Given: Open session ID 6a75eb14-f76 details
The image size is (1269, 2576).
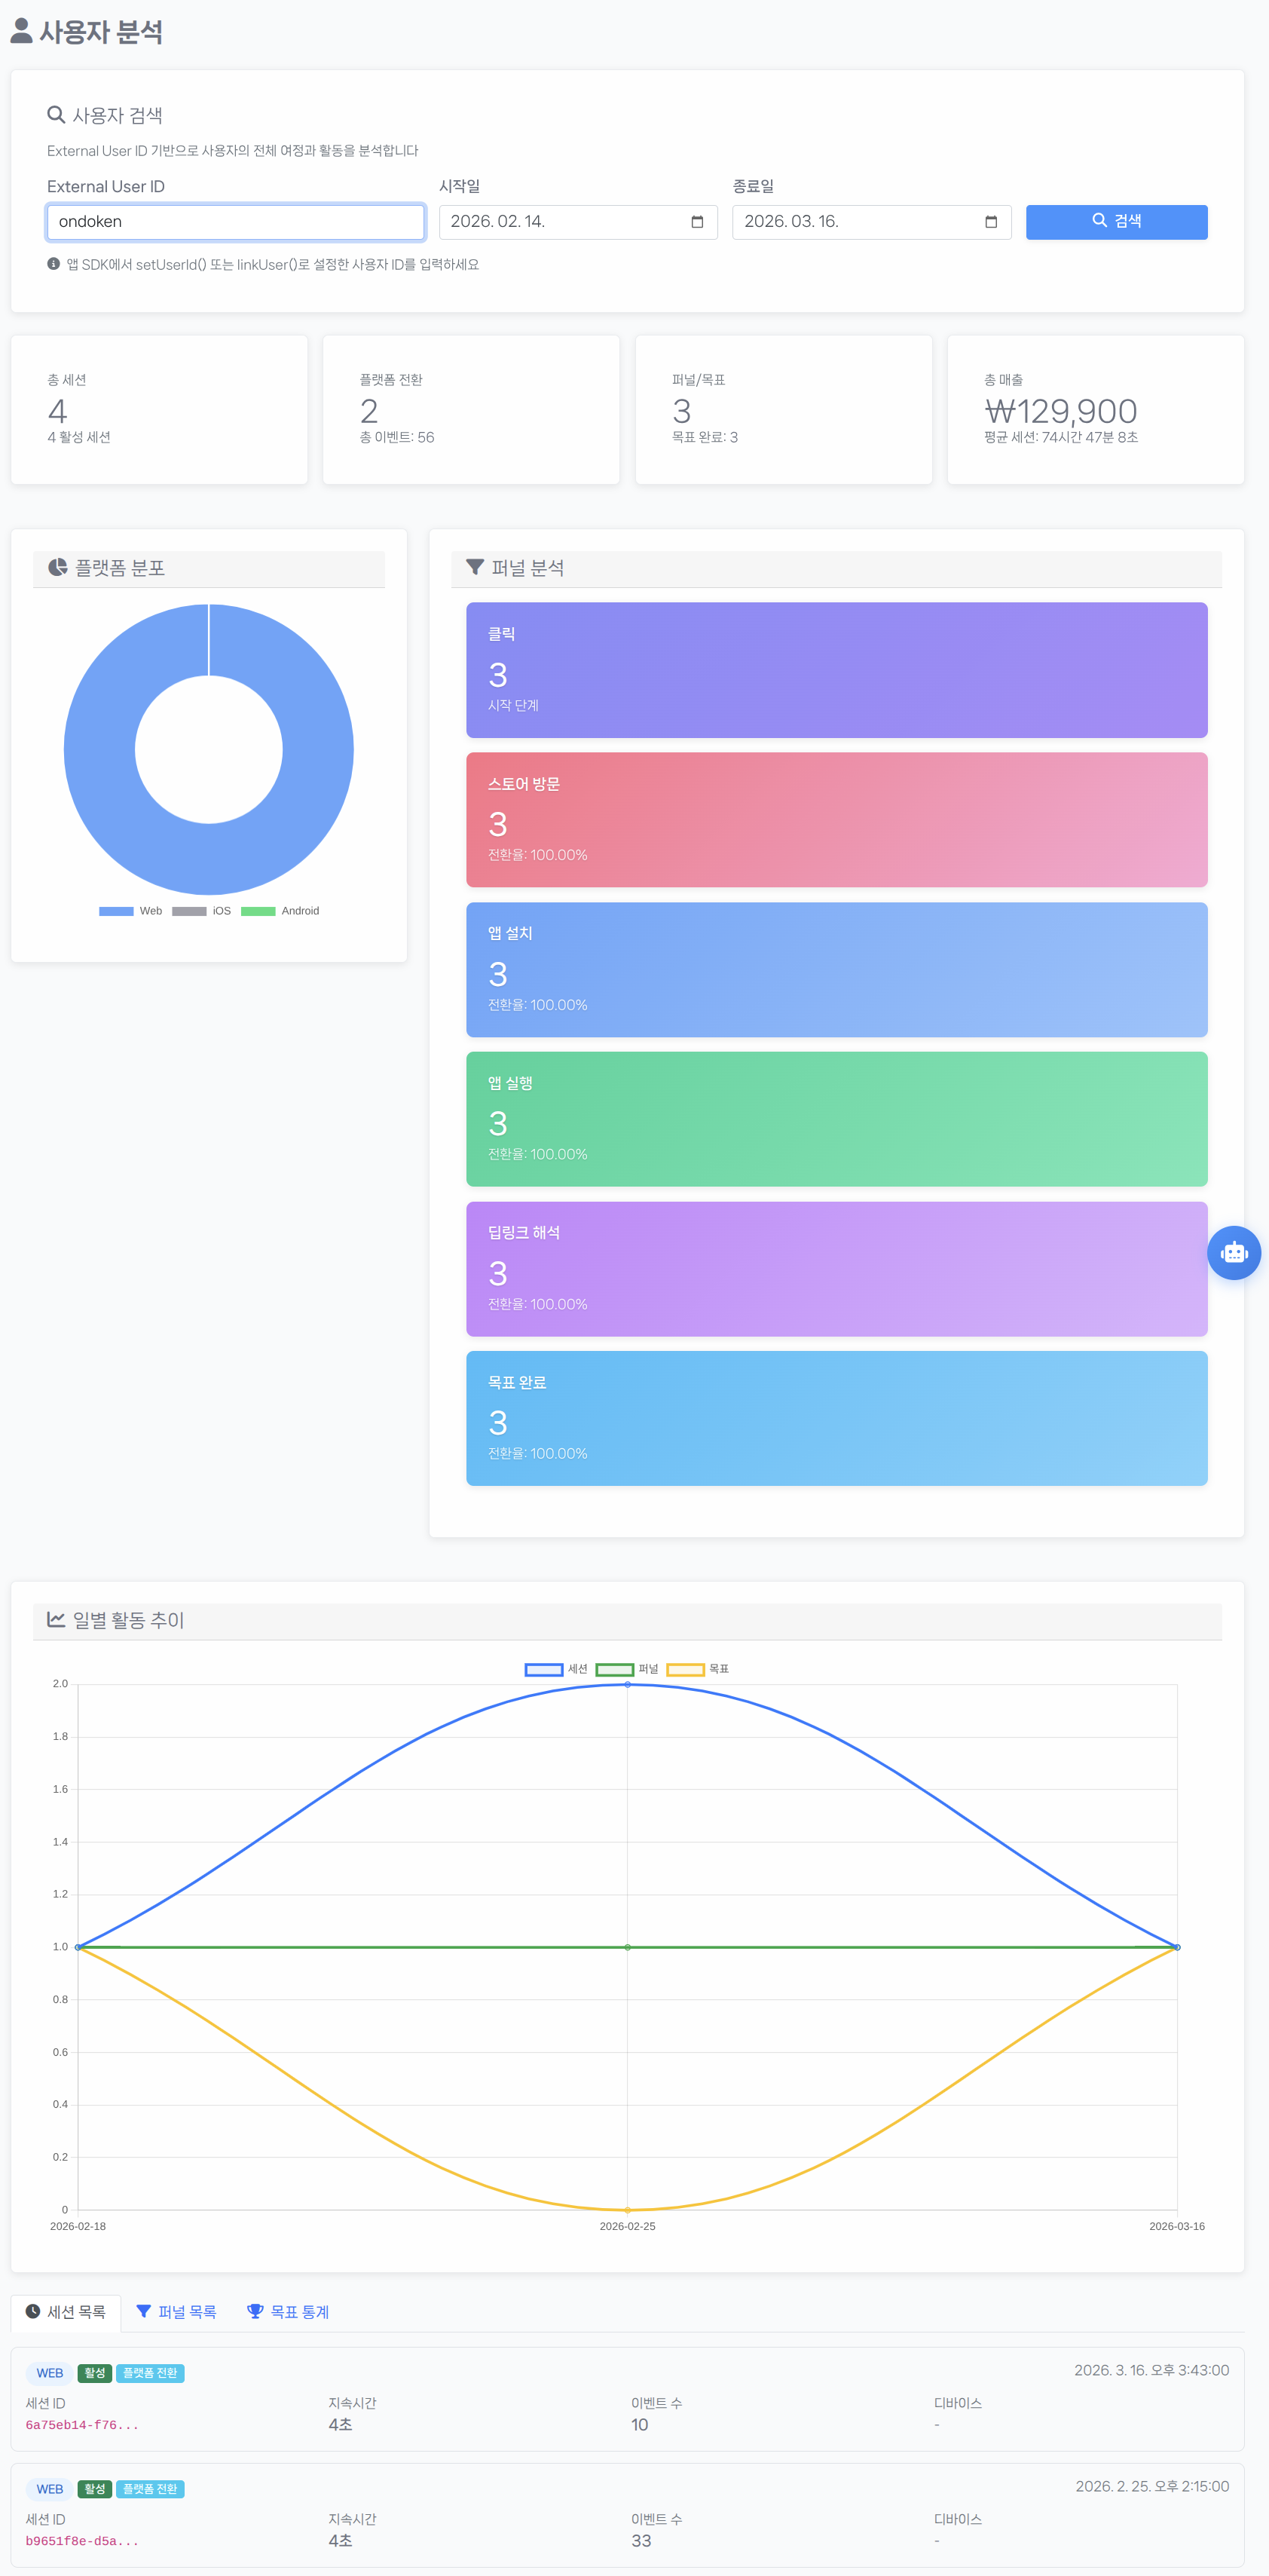Looking at the screenshot, I should pos(82,2425).
